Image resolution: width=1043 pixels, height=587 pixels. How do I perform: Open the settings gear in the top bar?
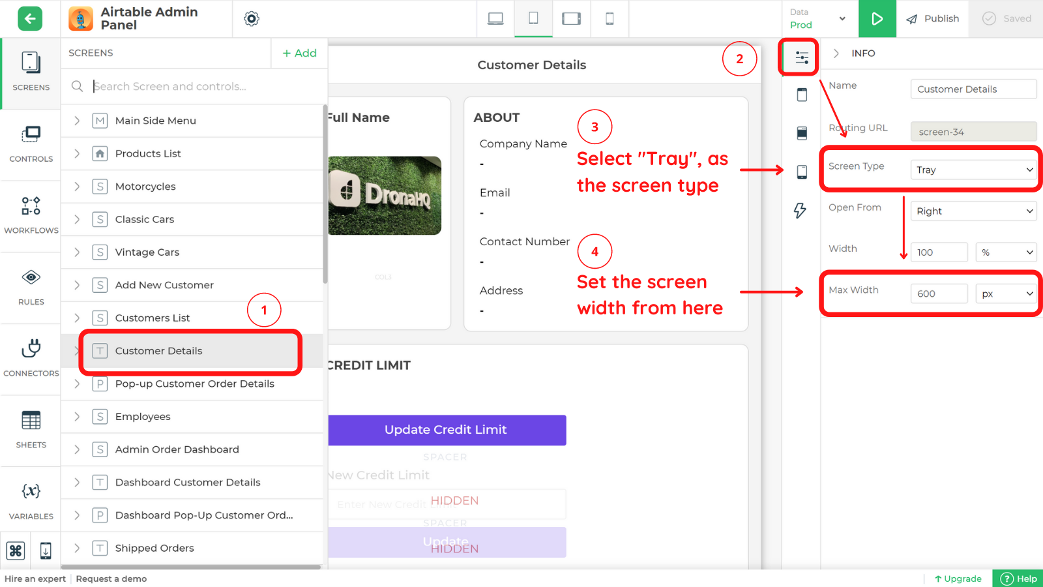coord(251,19)
